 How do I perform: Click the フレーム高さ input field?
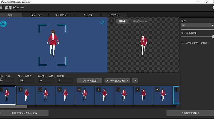(26, 81)
